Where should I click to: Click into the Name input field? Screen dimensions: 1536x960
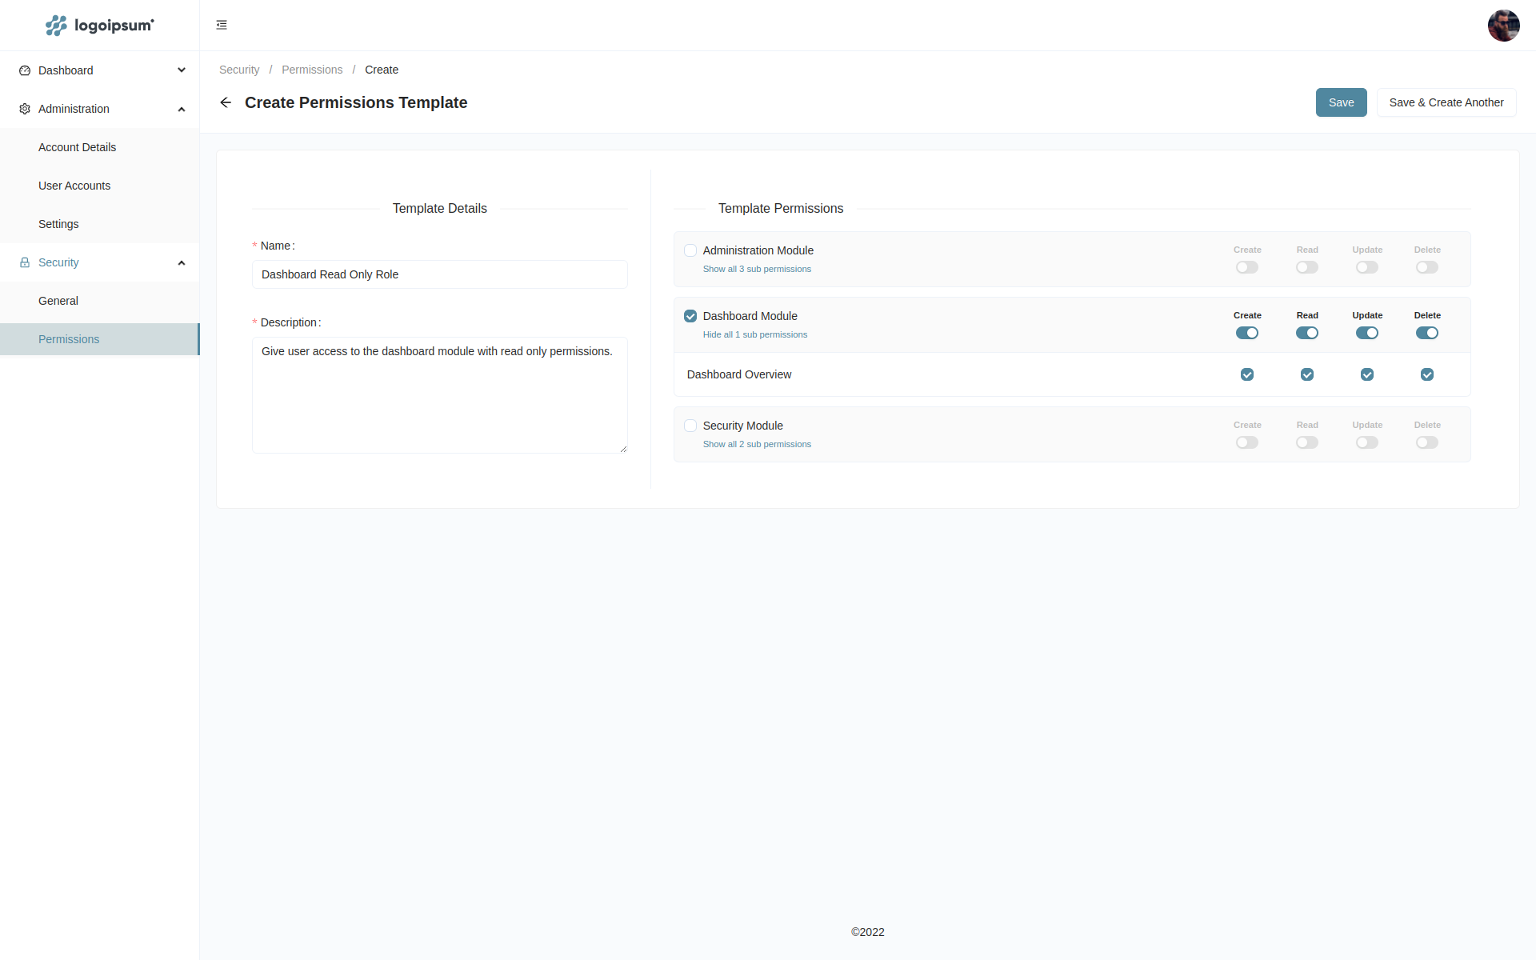click(439, 274)
